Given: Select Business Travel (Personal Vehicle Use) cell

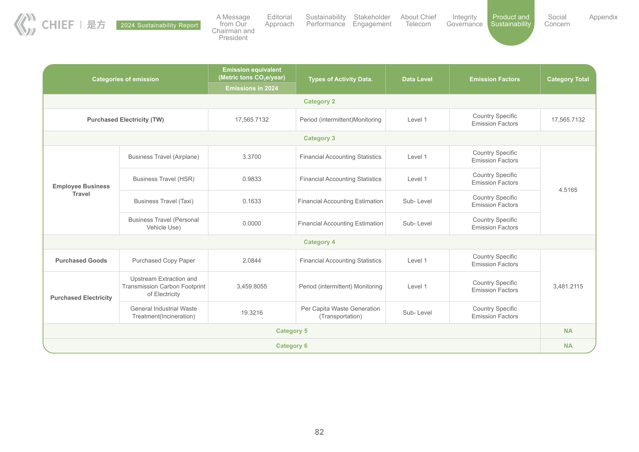Looking at the screenshot, I should [164, 224].
